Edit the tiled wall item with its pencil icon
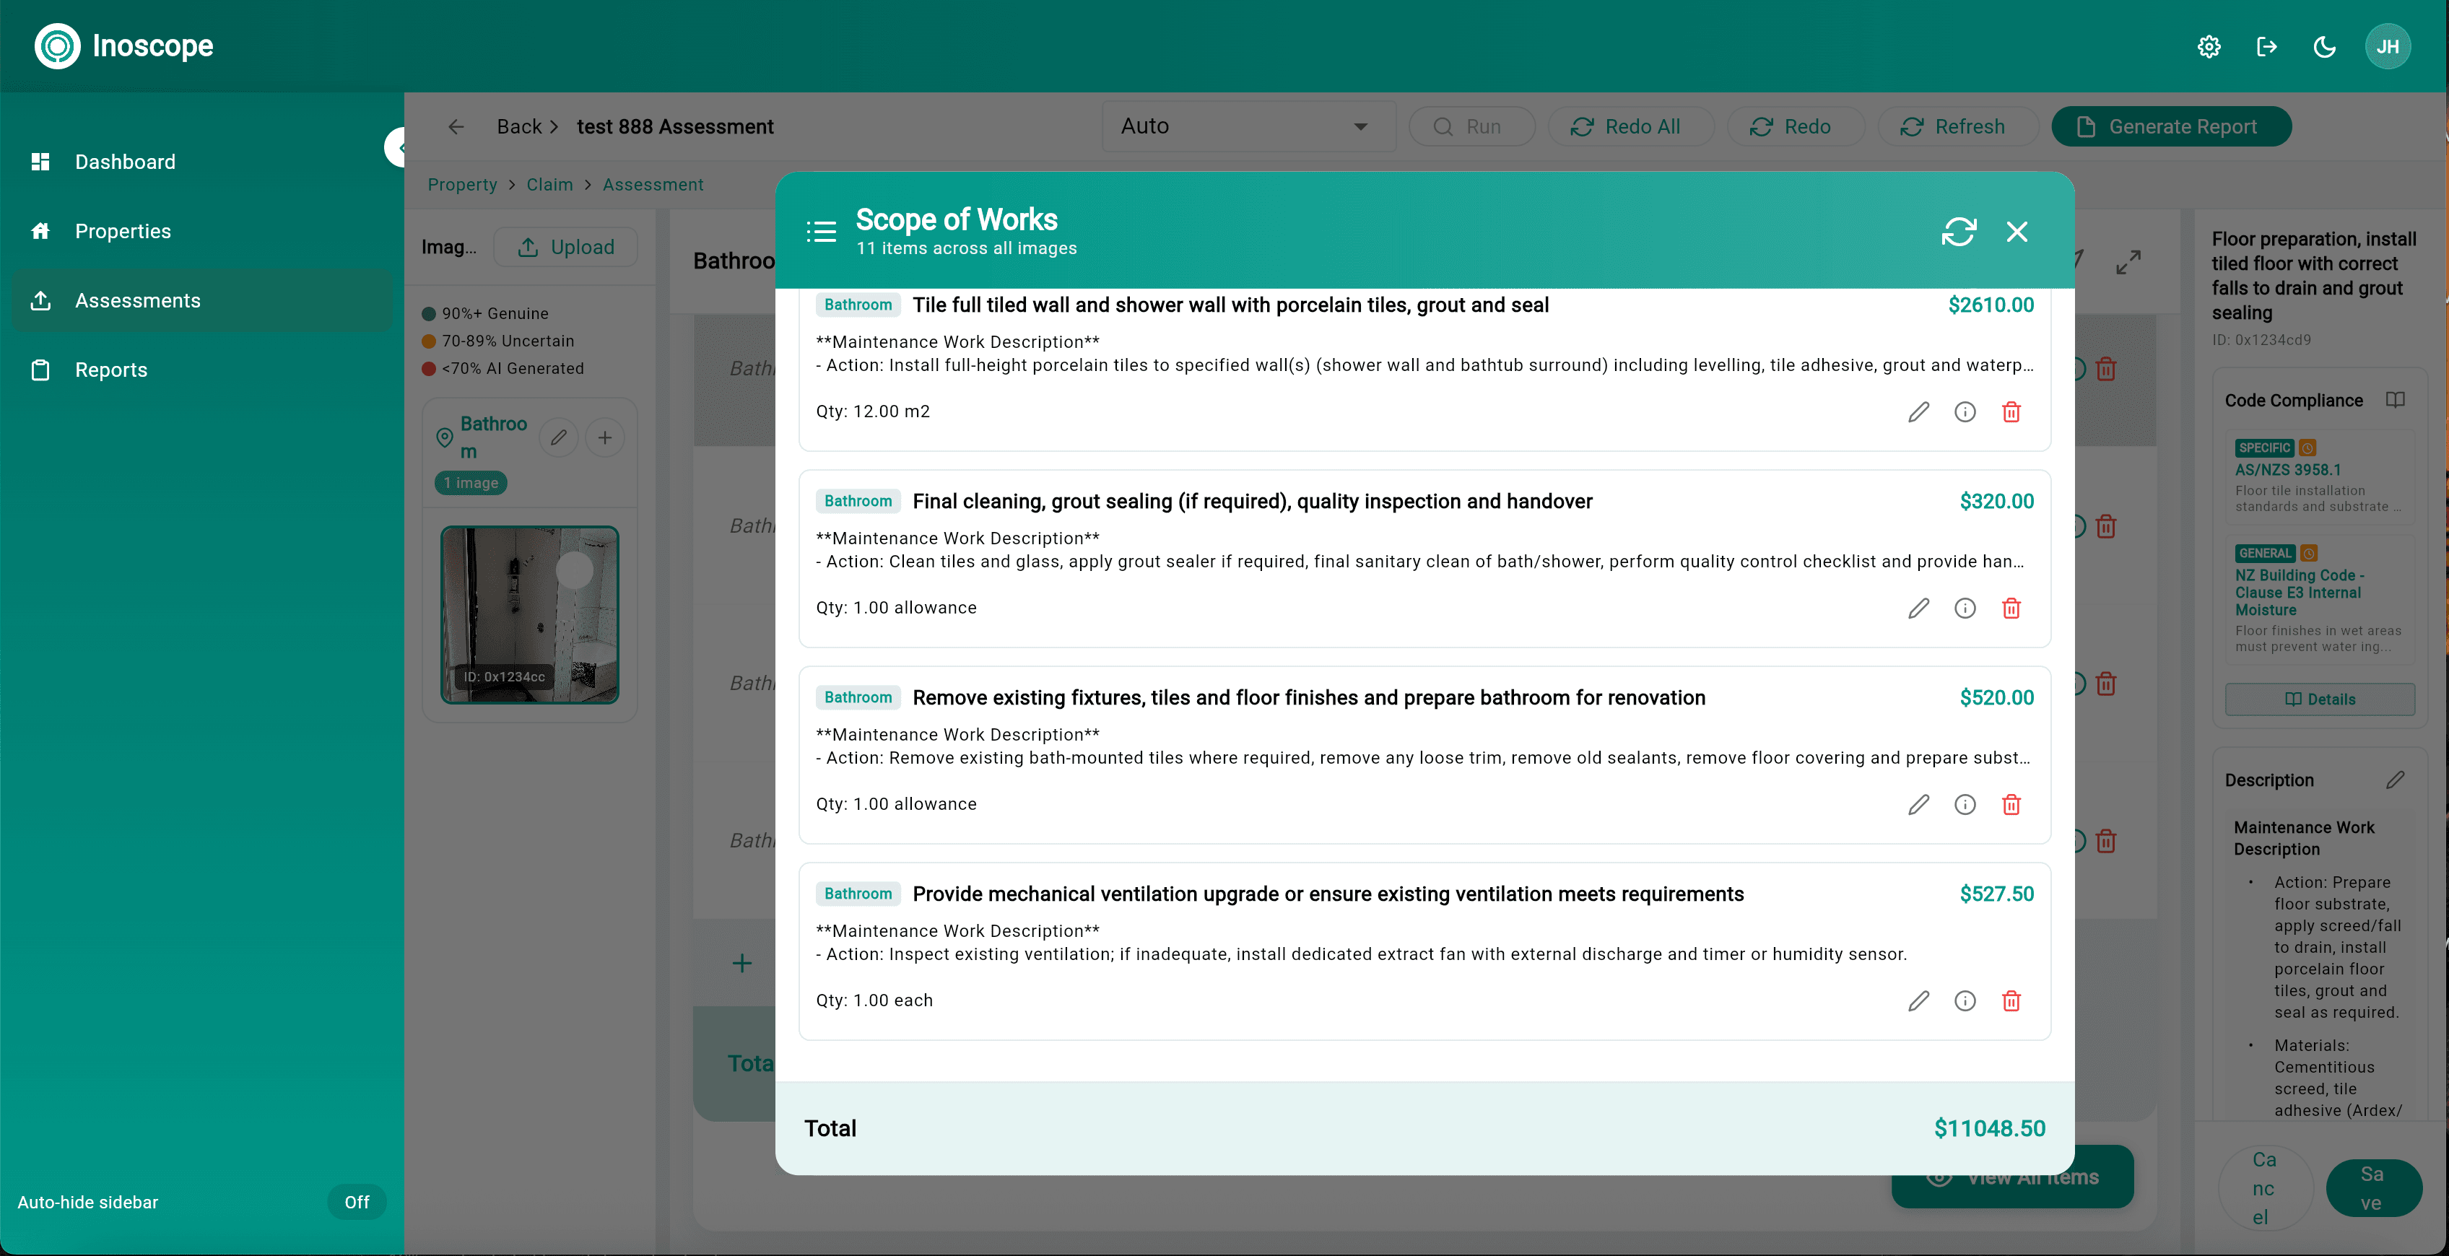The width and height of the screenshot is (2449, 1256). pos(1918,411)
